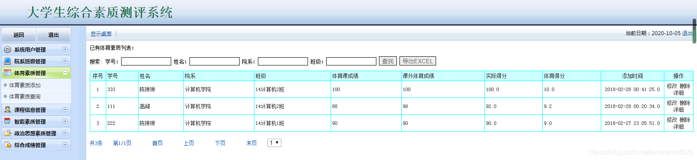
Task: Click the 添加时间 column header
Action: point(632,76)
